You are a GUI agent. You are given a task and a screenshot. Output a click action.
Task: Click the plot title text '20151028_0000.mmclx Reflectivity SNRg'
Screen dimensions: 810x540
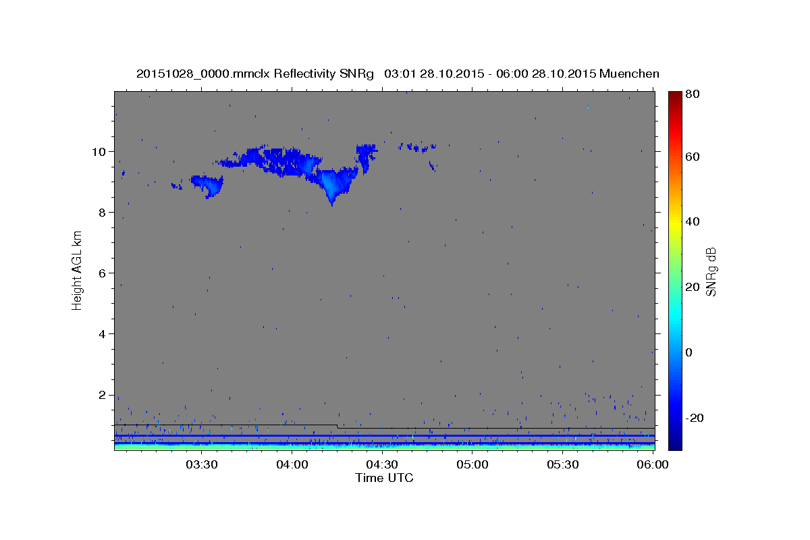[255, 74]
